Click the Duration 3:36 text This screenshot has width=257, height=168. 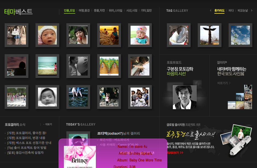(125, 167)
